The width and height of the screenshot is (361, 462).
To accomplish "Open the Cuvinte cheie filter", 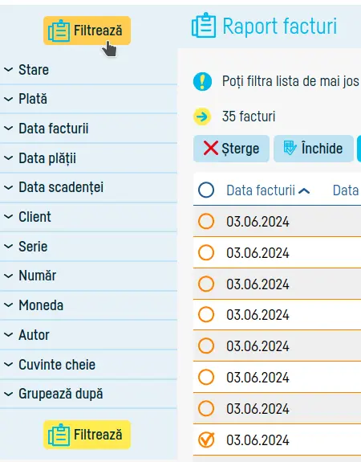I will pos(88,365).
